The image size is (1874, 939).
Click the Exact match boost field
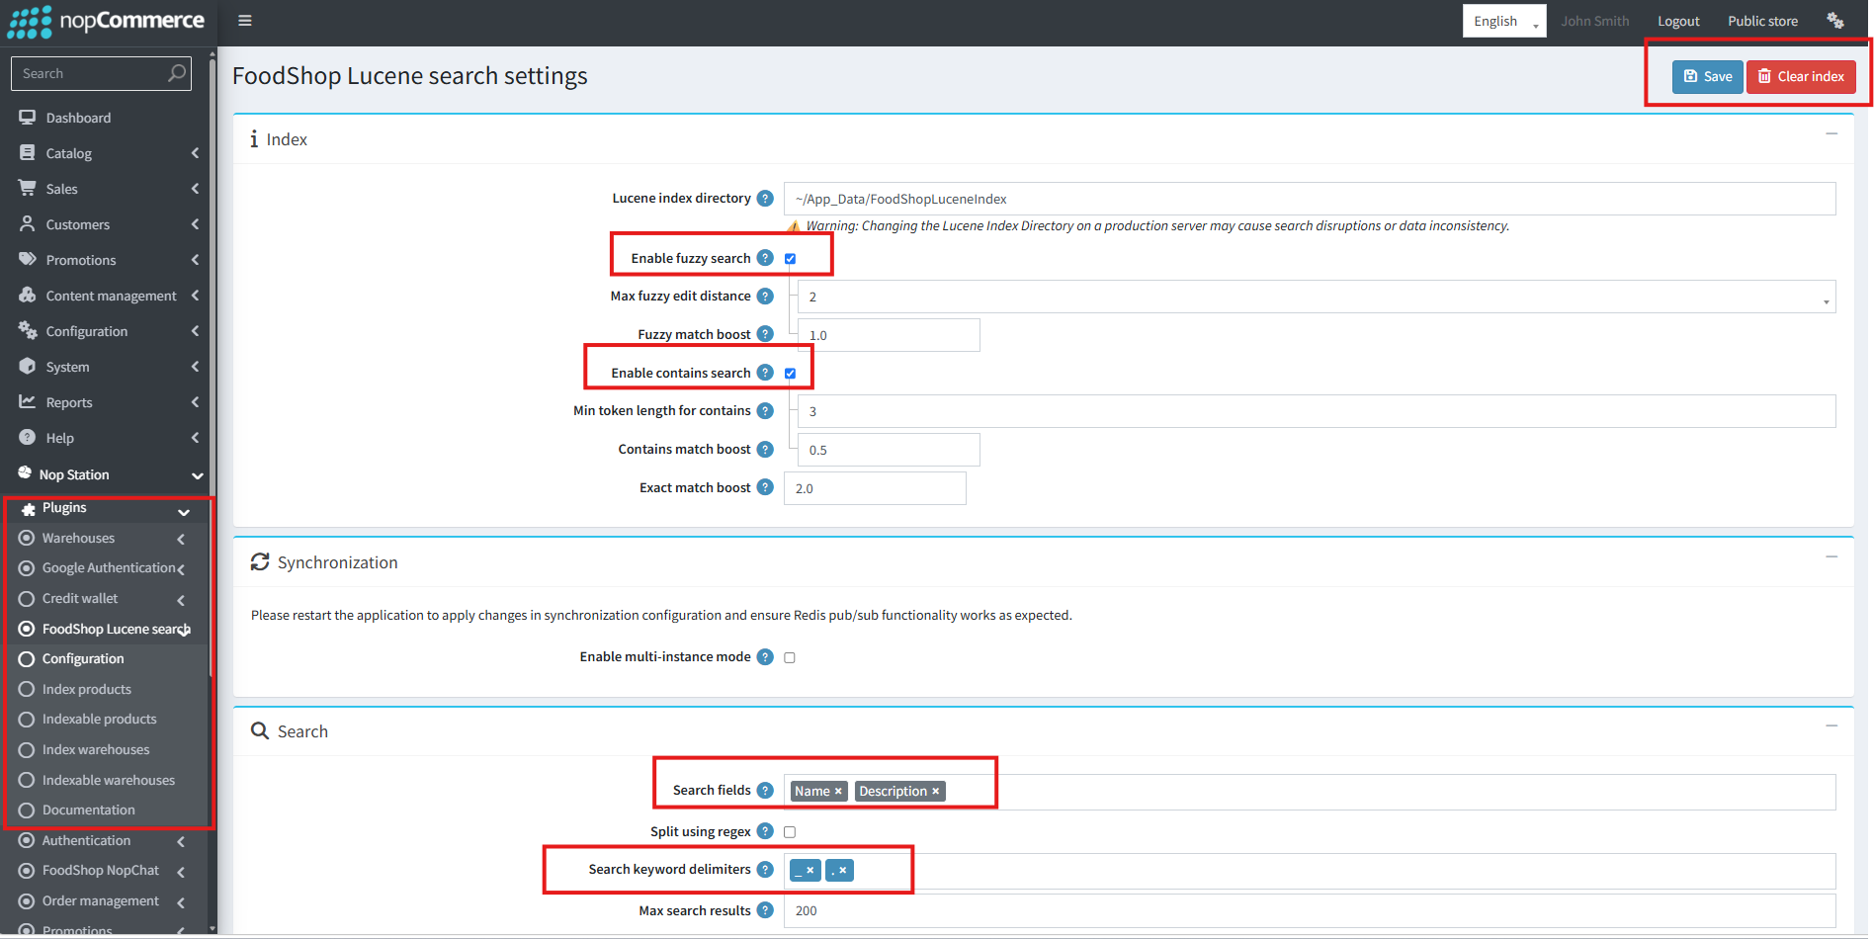point(875,488)
